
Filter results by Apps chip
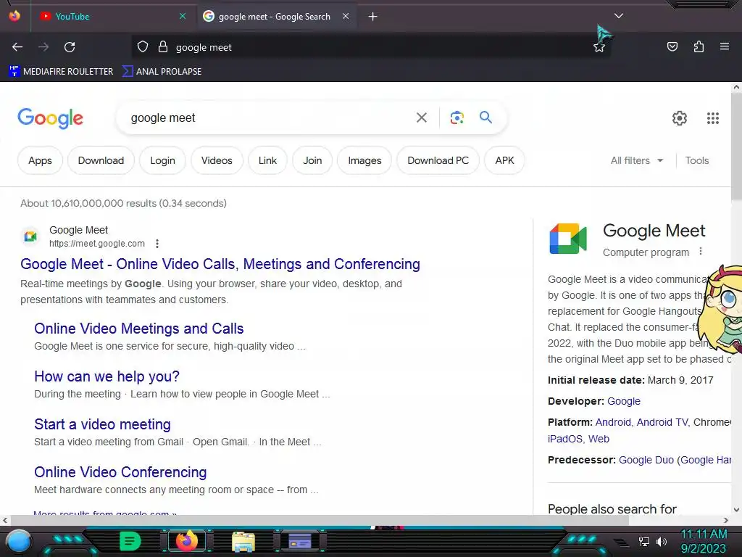pyautogui.click(x=41, y=160)
